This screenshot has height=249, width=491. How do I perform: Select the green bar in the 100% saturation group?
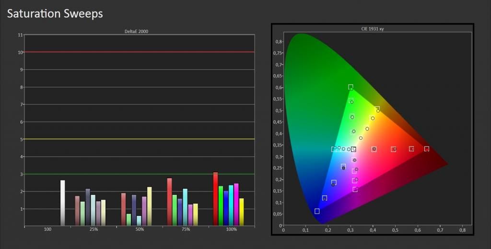point(221,206)
